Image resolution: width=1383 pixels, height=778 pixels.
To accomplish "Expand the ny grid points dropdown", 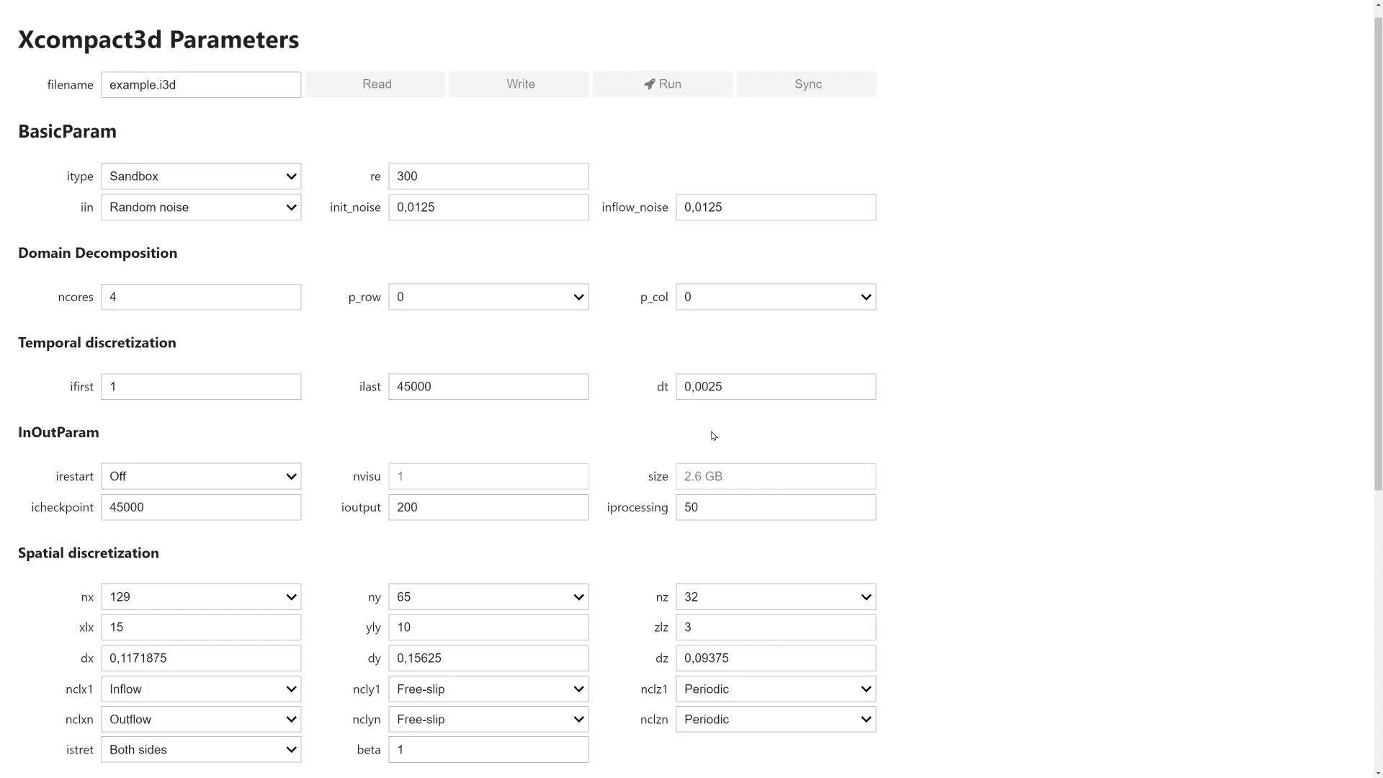I will coord(488,596).
